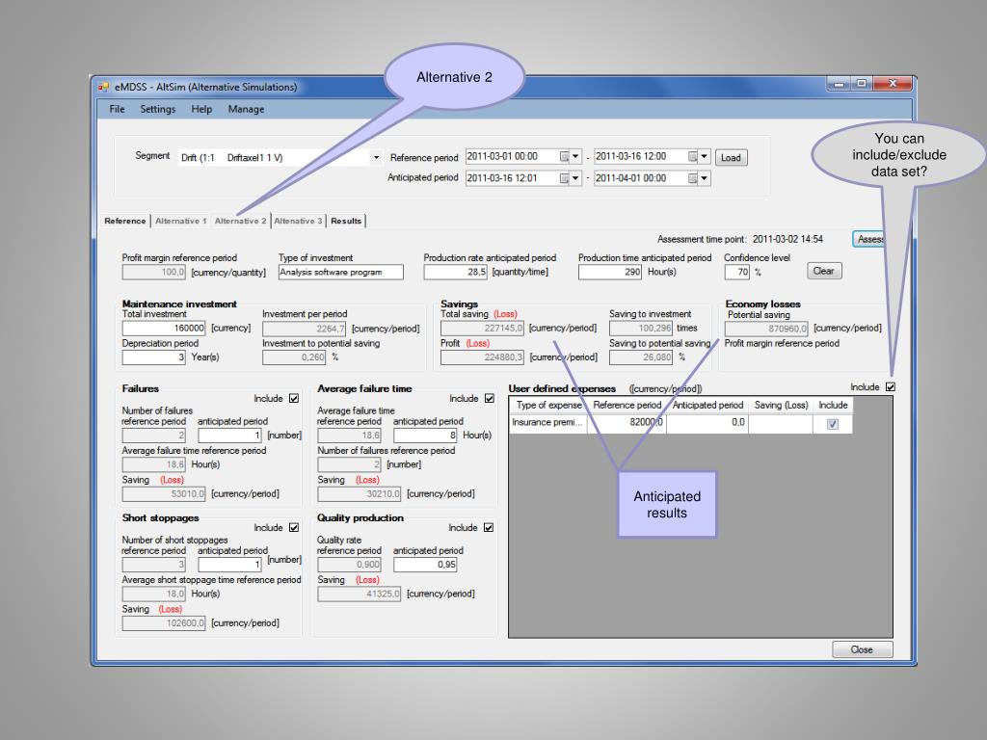Click Average failure time anticipated period field
Image resolution: width=987 pixels, height=740 pixels.
tap(425, 435)
